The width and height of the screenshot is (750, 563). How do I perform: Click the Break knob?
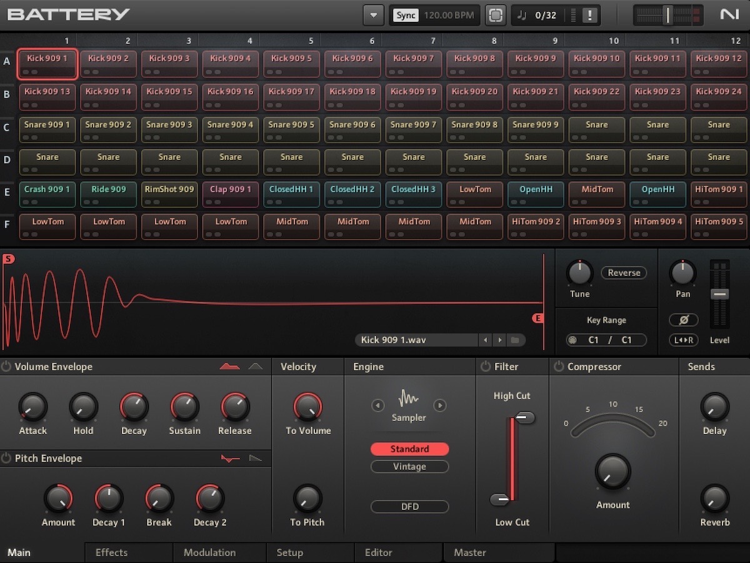click(159, 499)
